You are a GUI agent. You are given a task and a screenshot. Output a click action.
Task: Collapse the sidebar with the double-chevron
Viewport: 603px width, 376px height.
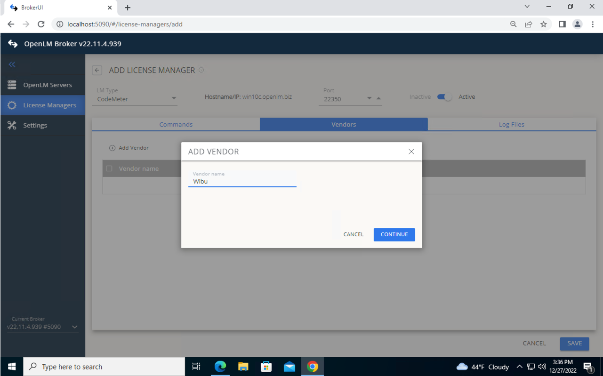point(12,64)
